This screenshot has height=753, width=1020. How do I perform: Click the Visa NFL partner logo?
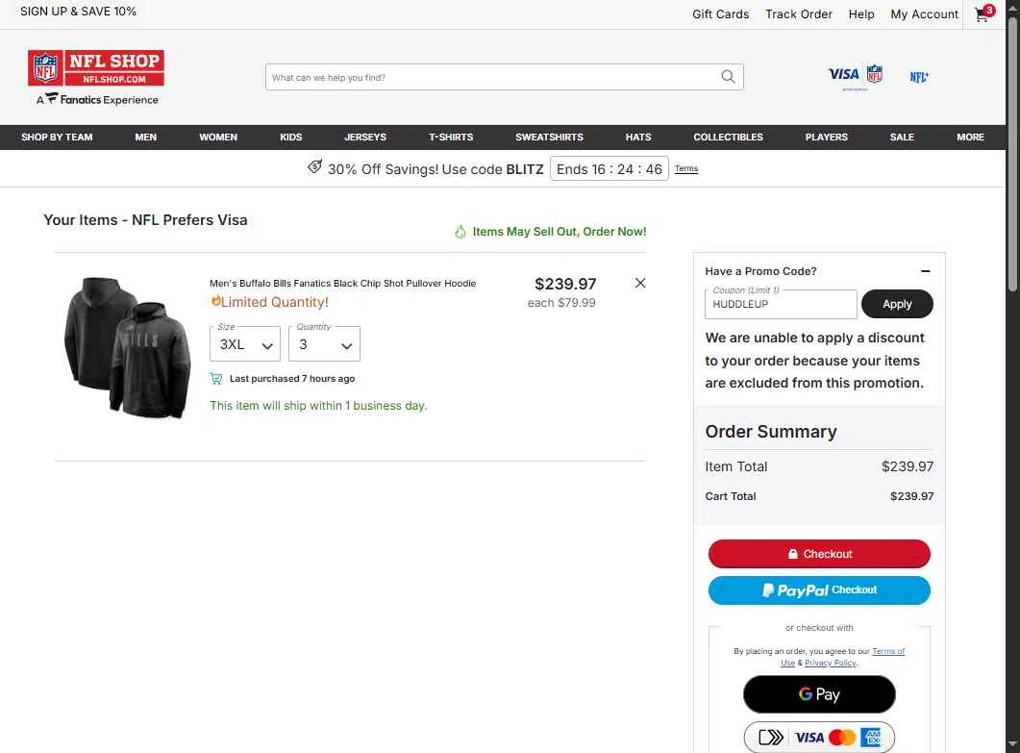[x=855, y=76]
